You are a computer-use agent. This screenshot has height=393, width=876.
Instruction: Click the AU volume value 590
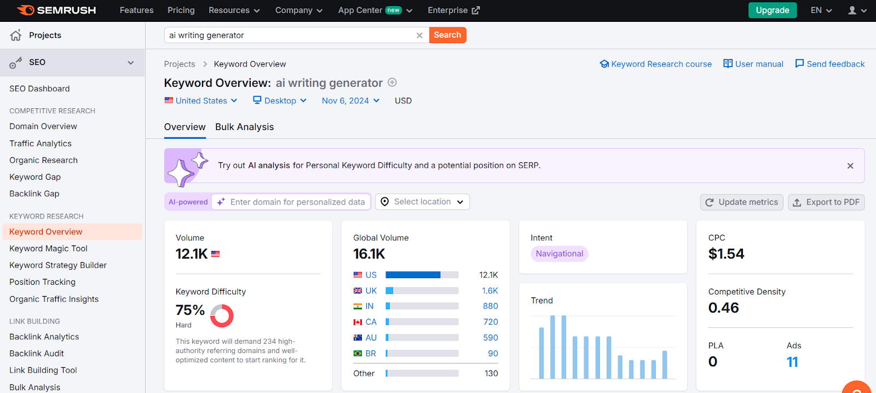coord(491,338)
